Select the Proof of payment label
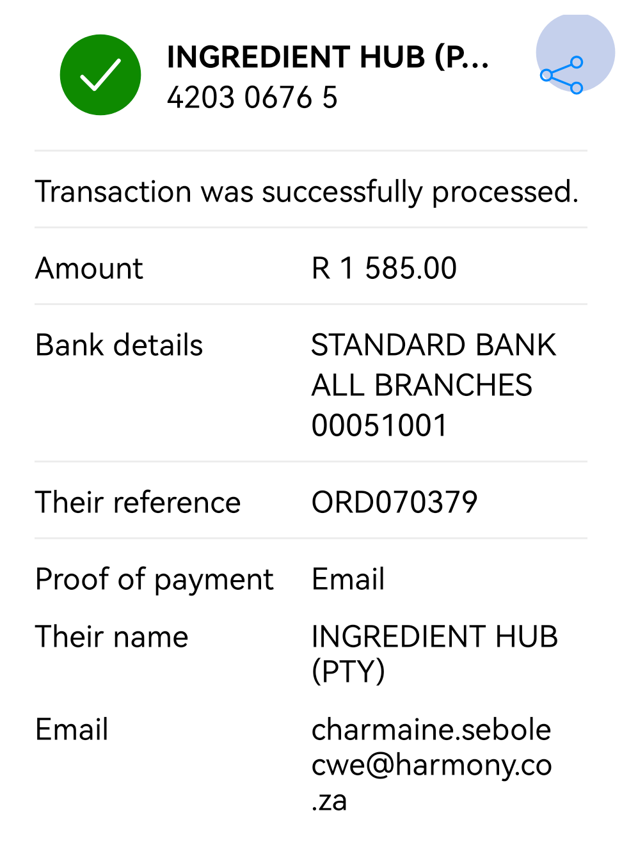Viewport: 622px width, 852px height. (x=154, y=580)
